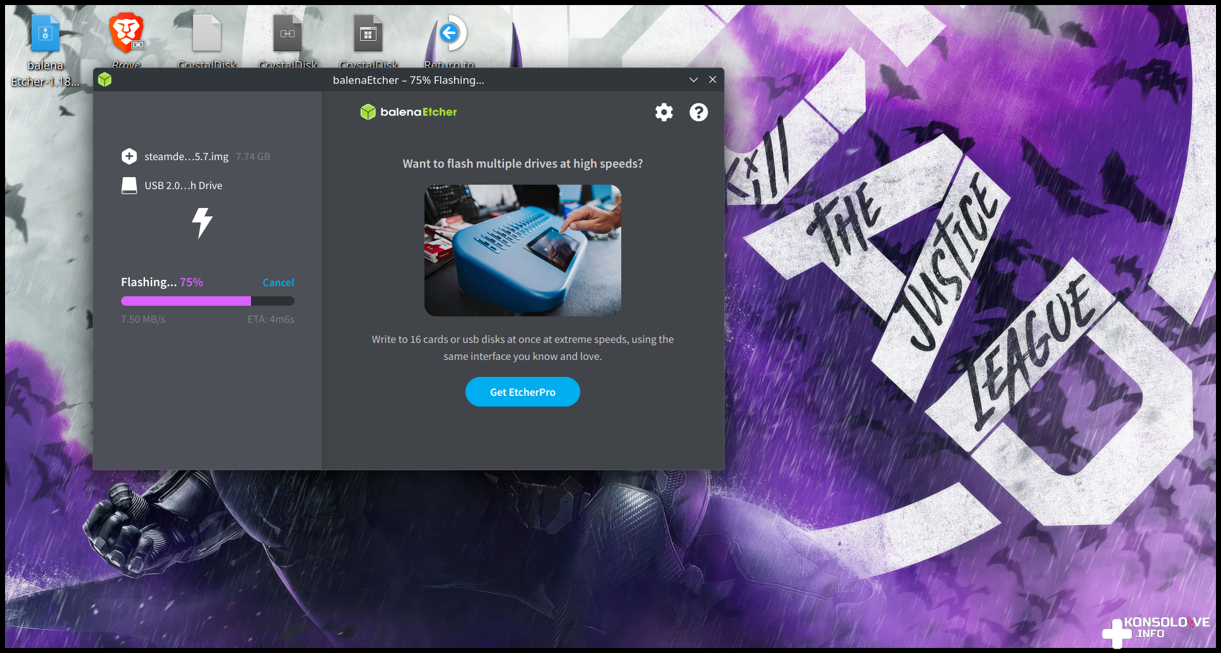Select the CrystalDisk icon with grid symbol
The image size is (1221, 653).
point(368,34)
